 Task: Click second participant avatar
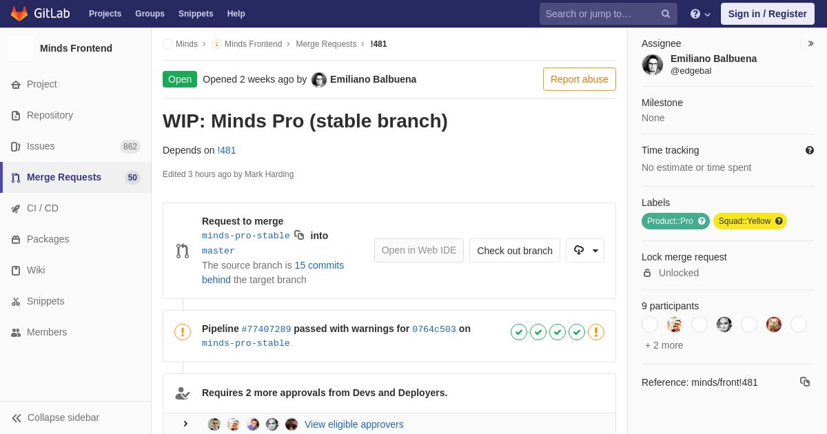coord(675,324)
